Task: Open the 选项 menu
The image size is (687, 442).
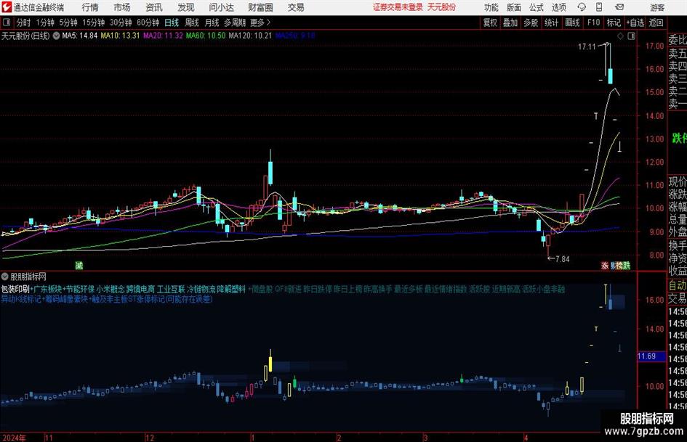Action: coord(558,7)
